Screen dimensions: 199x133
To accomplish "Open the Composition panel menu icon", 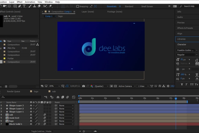I will click(74, 12).
